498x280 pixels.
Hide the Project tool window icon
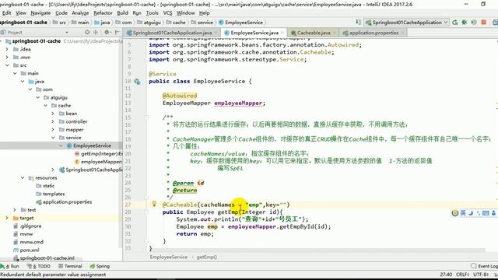(117, 33)
